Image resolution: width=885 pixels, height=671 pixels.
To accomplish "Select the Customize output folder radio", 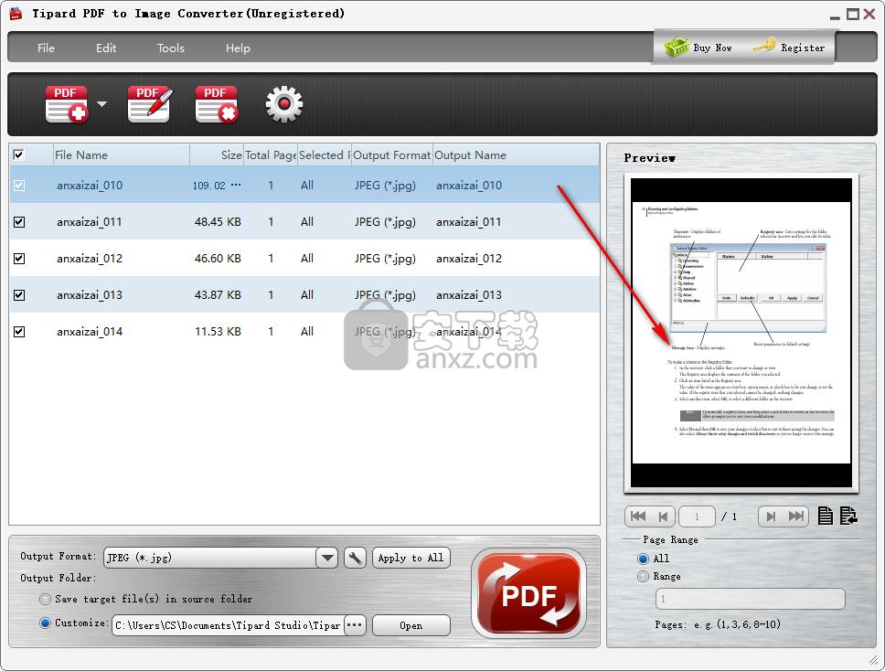I will tap(45, 623).
